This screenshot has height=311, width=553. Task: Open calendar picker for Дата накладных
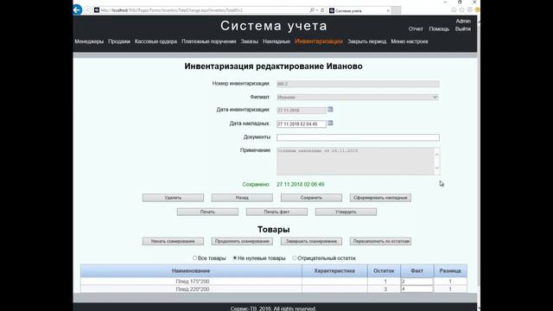pos(330,123)
